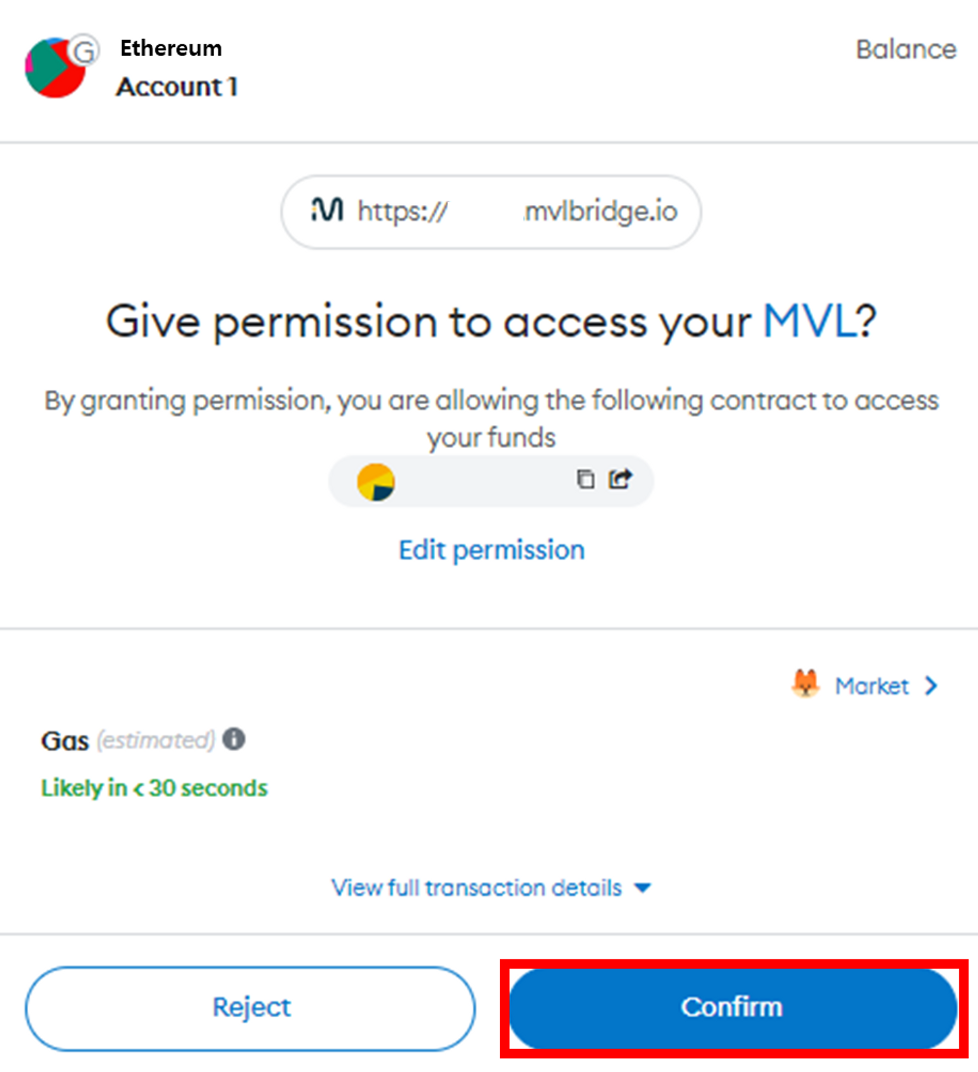
Task: Click the Edit permission link
Action: (492, 550)
